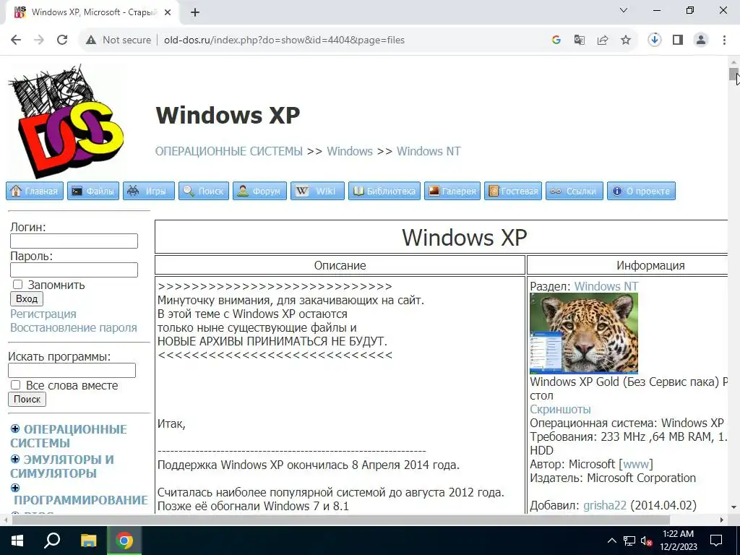
Task: Open the Раздел Windows NT link
Action: tap(606, 286)
